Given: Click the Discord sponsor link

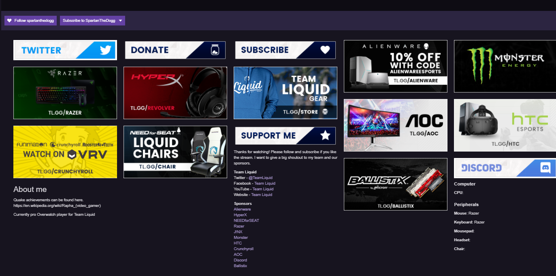Looking at the screenshot, I should (240, 260).
